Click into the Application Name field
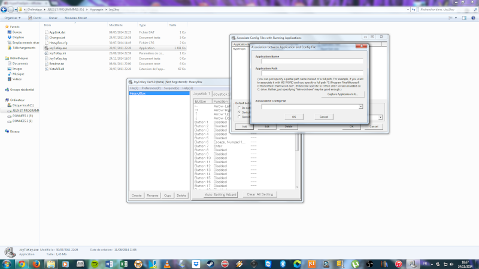 312,62
